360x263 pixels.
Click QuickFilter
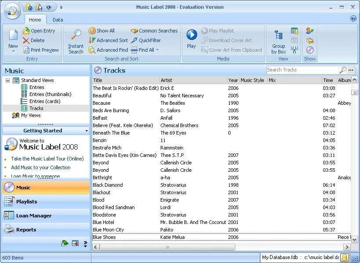point(146,40)
